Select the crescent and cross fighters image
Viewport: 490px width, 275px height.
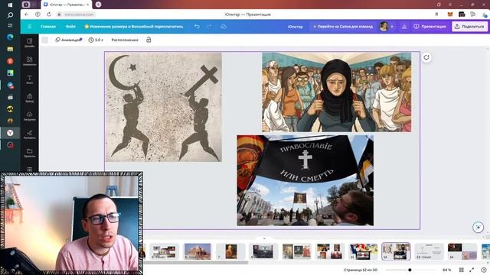tap(163, 107)
